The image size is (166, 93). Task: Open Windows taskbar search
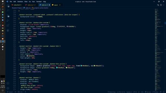pos(3,4)
